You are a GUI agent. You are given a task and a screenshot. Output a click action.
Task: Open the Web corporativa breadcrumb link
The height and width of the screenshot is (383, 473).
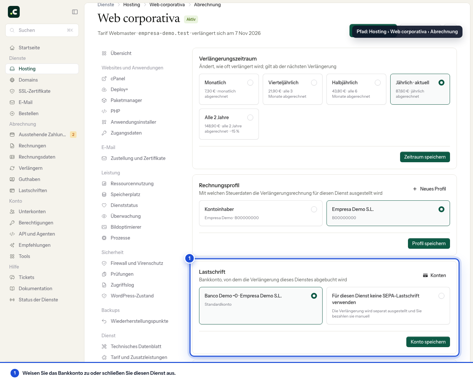[x=167, y=5]
